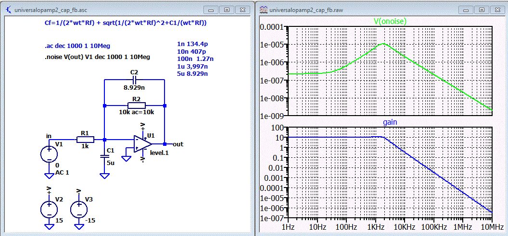508x236 pixels.
Task: Open the schematic window's title bar icon
Action: pos(8,9)
